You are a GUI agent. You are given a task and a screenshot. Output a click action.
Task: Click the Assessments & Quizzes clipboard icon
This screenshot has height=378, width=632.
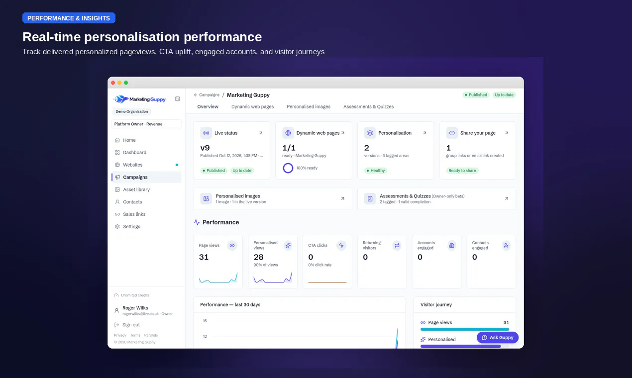point(370,198)
